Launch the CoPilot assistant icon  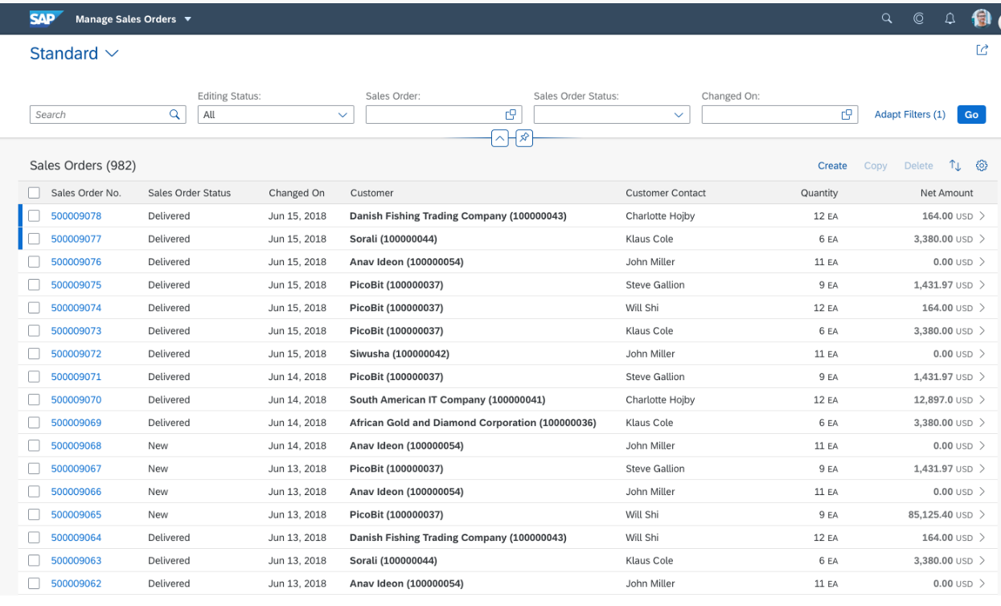pyautogui.click(x=918, y=18)
